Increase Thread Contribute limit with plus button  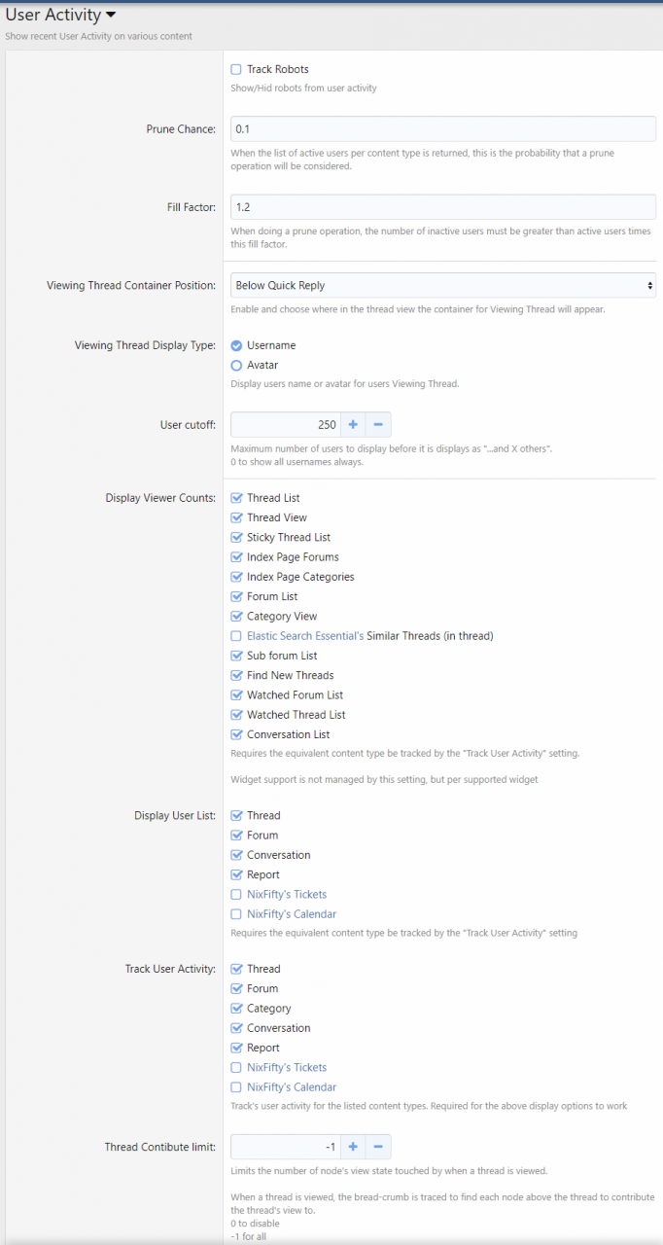tap(353, 1147)
